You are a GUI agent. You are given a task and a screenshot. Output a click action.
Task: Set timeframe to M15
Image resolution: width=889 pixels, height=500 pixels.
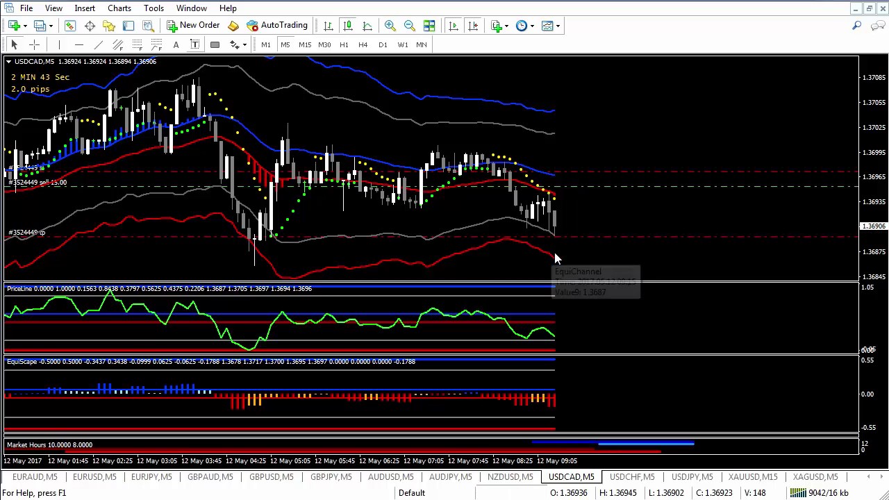(x=305, y=44)
